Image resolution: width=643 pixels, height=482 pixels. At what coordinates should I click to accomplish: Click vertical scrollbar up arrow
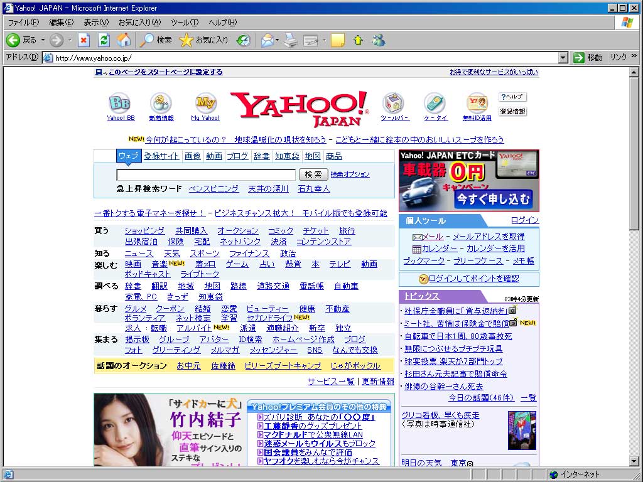[634, 73]
